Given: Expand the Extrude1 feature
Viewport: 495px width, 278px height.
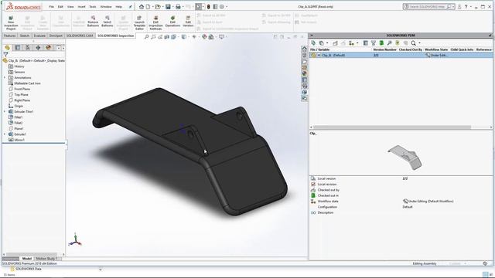Looking at the screenshot, I should (5, 134).
